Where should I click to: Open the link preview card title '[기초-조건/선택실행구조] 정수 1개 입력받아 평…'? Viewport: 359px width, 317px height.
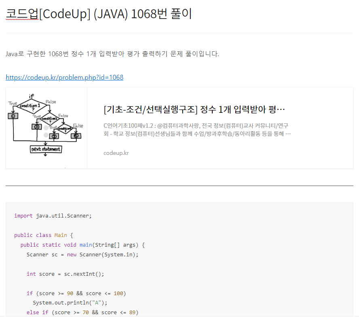(x=194, y=109)
